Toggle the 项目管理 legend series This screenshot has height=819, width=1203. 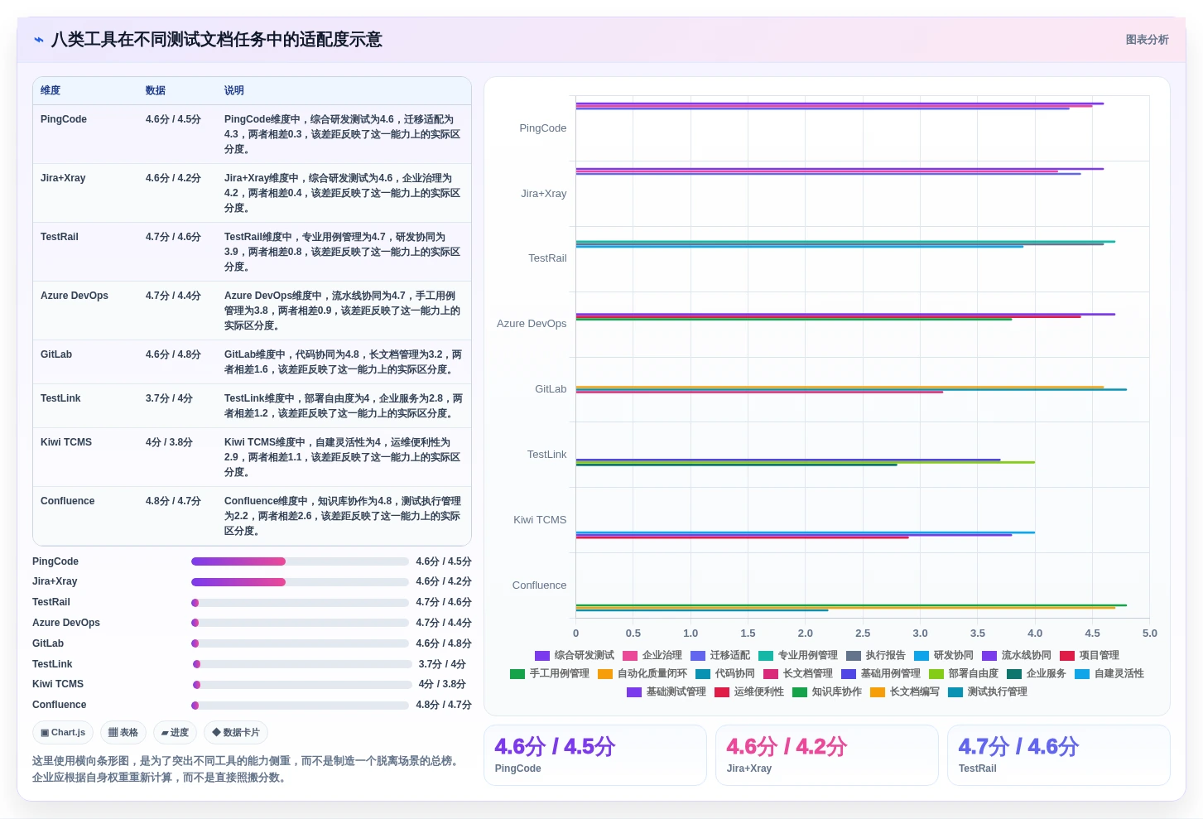(x=1090, y=655)
